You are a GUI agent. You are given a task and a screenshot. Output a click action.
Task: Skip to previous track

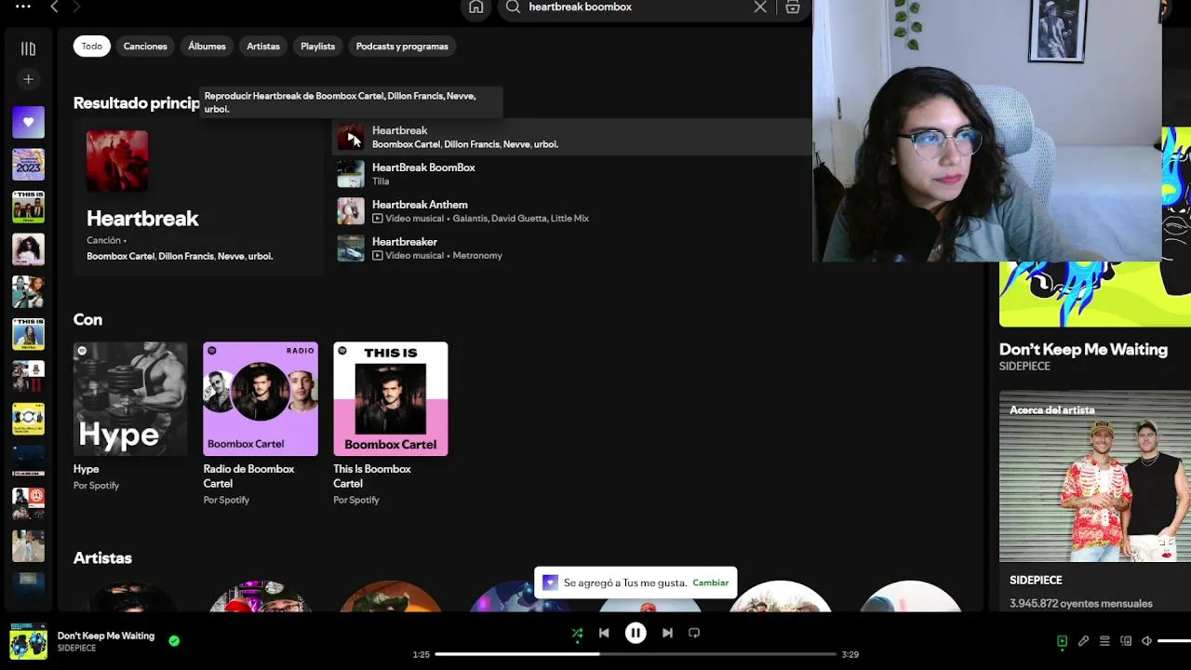(604, 633)
